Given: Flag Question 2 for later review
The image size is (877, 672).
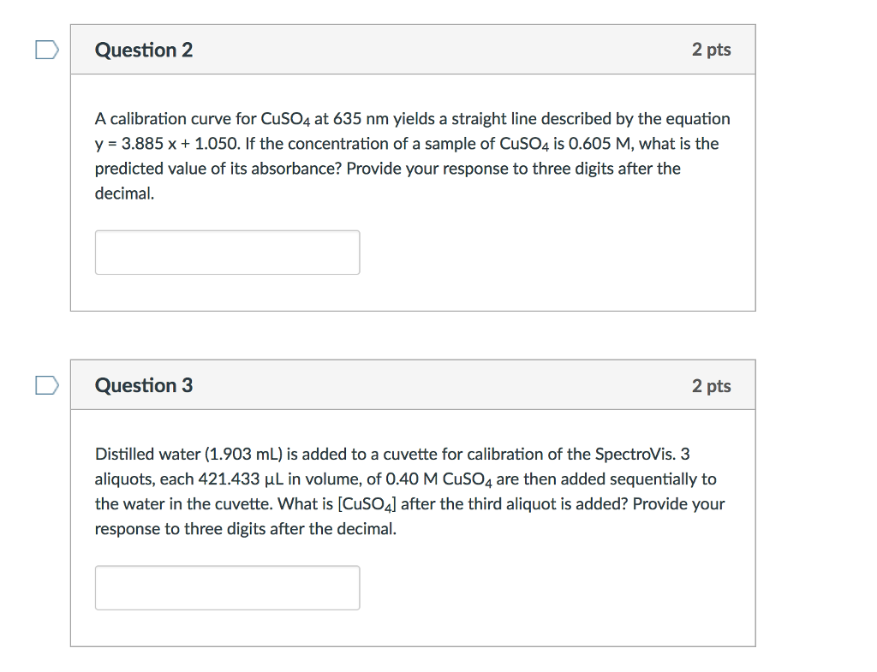Looking at the screenshot, I should pyautogui.click(x=47, y=49).
